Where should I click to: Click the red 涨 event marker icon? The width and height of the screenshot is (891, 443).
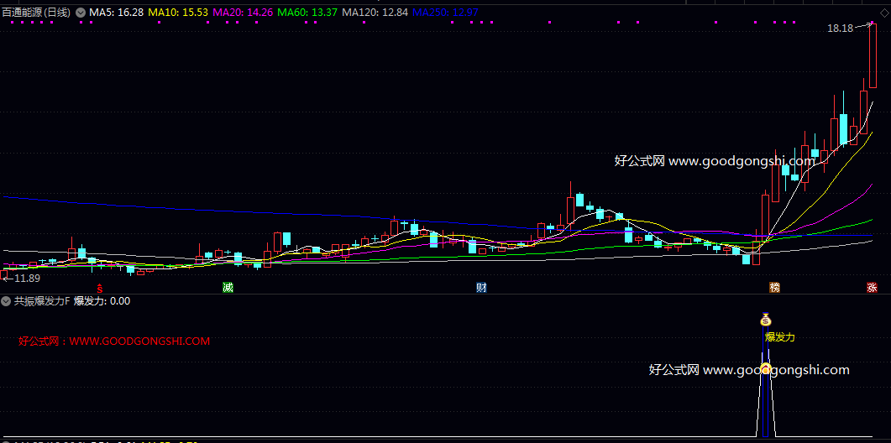(x=873, y=288)
